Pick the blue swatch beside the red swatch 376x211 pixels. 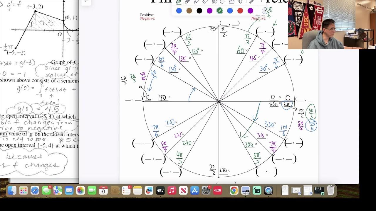click(230, 11)
